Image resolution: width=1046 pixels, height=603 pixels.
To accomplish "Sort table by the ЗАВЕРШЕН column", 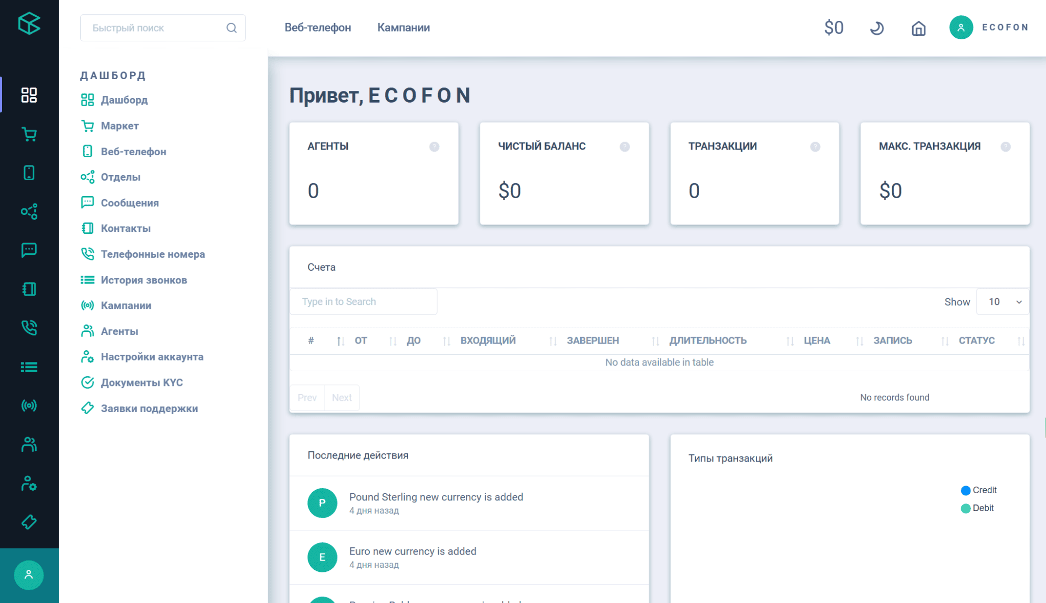I will pyautogui.click(x=612, y=341).
